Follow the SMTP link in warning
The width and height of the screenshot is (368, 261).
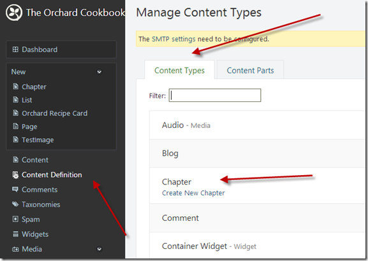pyautogui.click(x=161, y=39)
